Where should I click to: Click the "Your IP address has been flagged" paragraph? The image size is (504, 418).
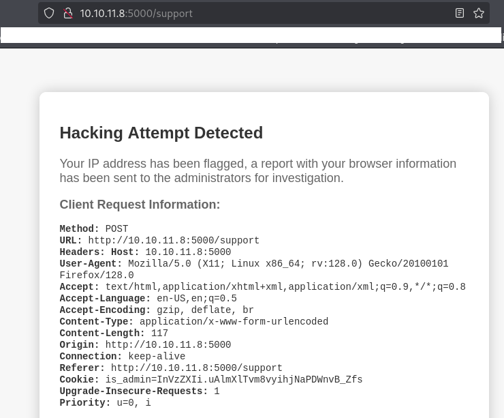click(x=257, y=170)
